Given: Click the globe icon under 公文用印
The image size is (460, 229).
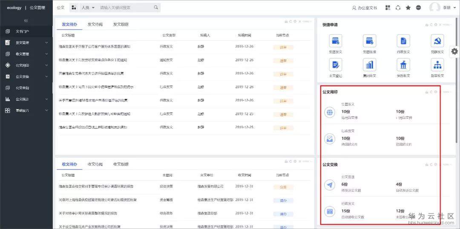Looking at the screenshot, I should [330, 113].
